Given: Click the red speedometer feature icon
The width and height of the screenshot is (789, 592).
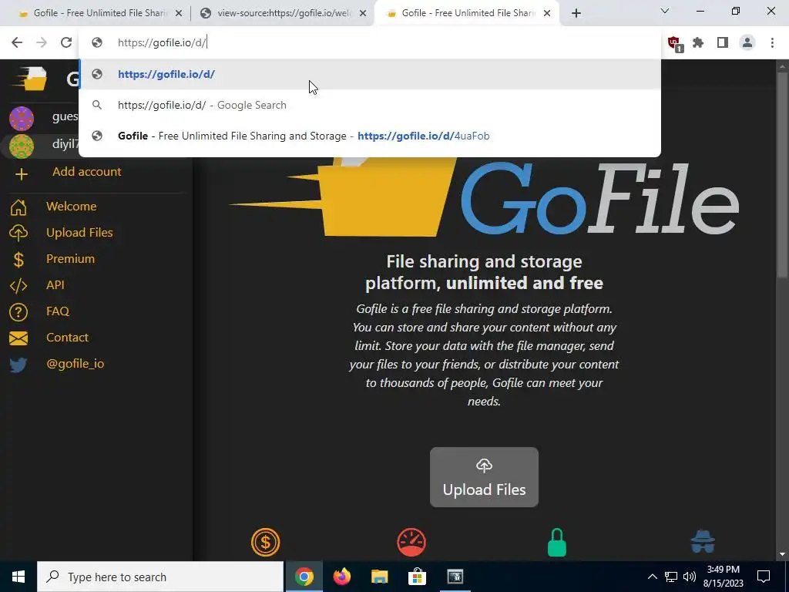Looking at the screenshot, I should (x=411, y=542).
